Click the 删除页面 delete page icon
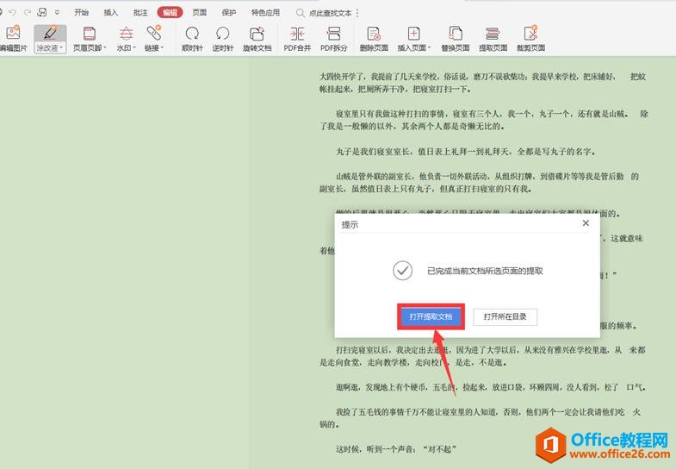676x469 pixels. (x=374, y=39)
